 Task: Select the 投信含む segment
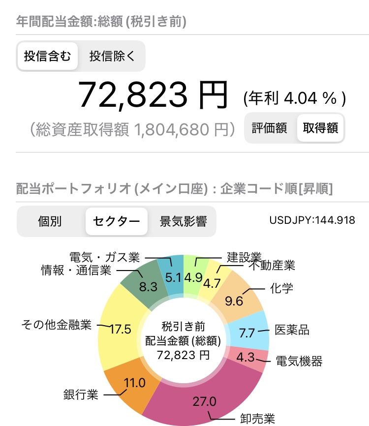point(48,56)
